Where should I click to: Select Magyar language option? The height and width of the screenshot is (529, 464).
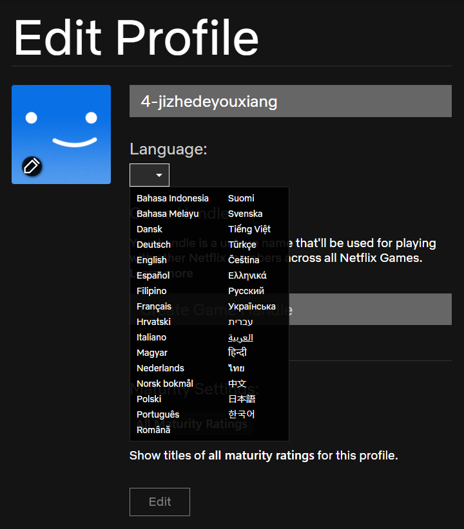tap(151, 353)
